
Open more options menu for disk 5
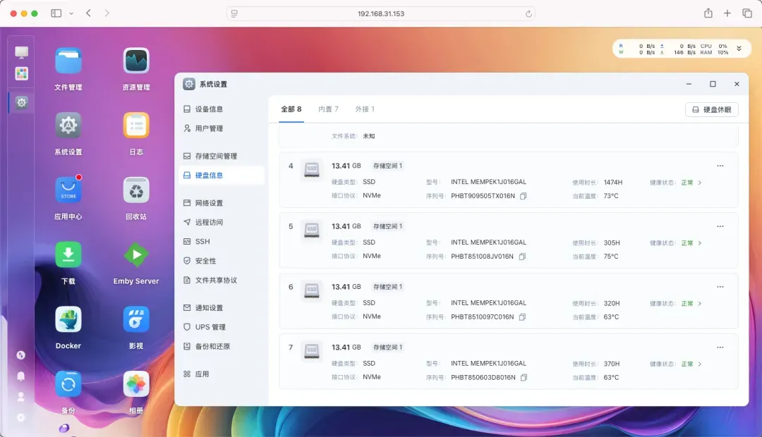(x=720, y=226)
